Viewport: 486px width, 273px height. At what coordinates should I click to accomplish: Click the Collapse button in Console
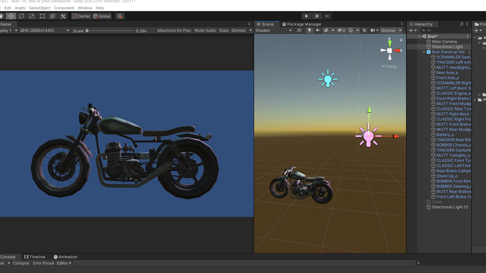(21, 263)
